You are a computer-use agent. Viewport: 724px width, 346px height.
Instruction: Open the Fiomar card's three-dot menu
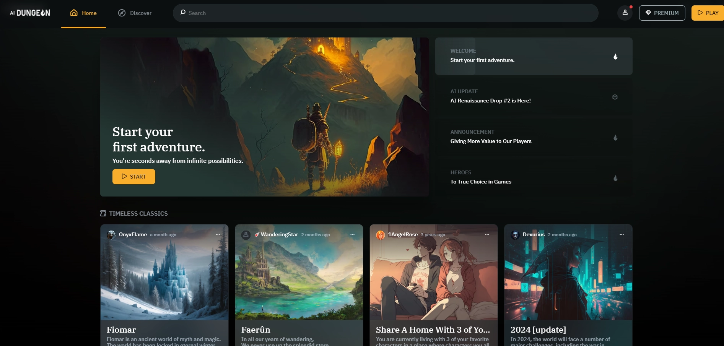point(218,235)
